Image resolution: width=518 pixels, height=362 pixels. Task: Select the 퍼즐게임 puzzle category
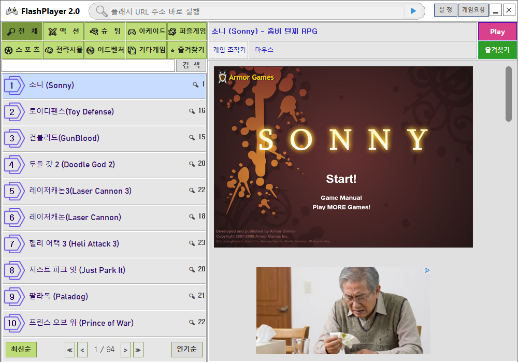187,32
